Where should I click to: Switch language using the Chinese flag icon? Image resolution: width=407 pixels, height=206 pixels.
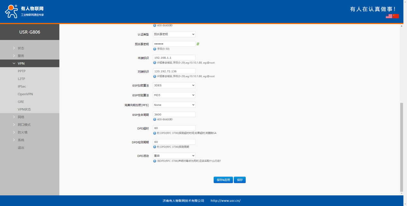pyautogui.click(x=395, y=16)
